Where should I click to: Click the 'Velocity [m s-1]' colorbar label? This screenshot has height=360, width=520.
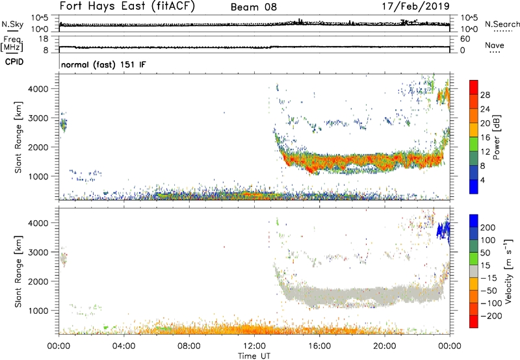(x=508, y=271)
